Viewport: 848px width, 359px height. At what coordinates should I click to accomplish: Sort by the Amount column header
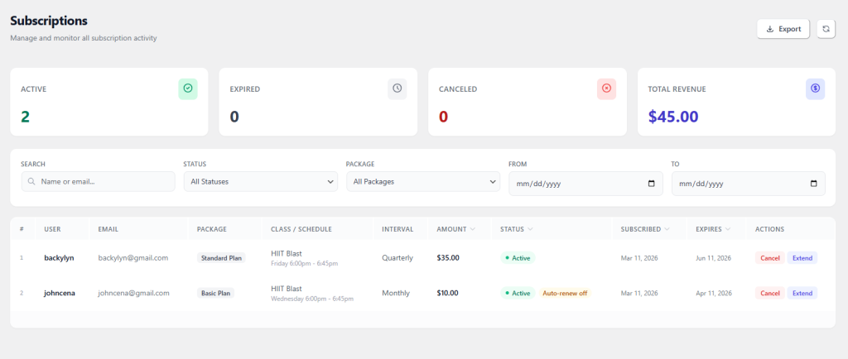click(456, 229)
